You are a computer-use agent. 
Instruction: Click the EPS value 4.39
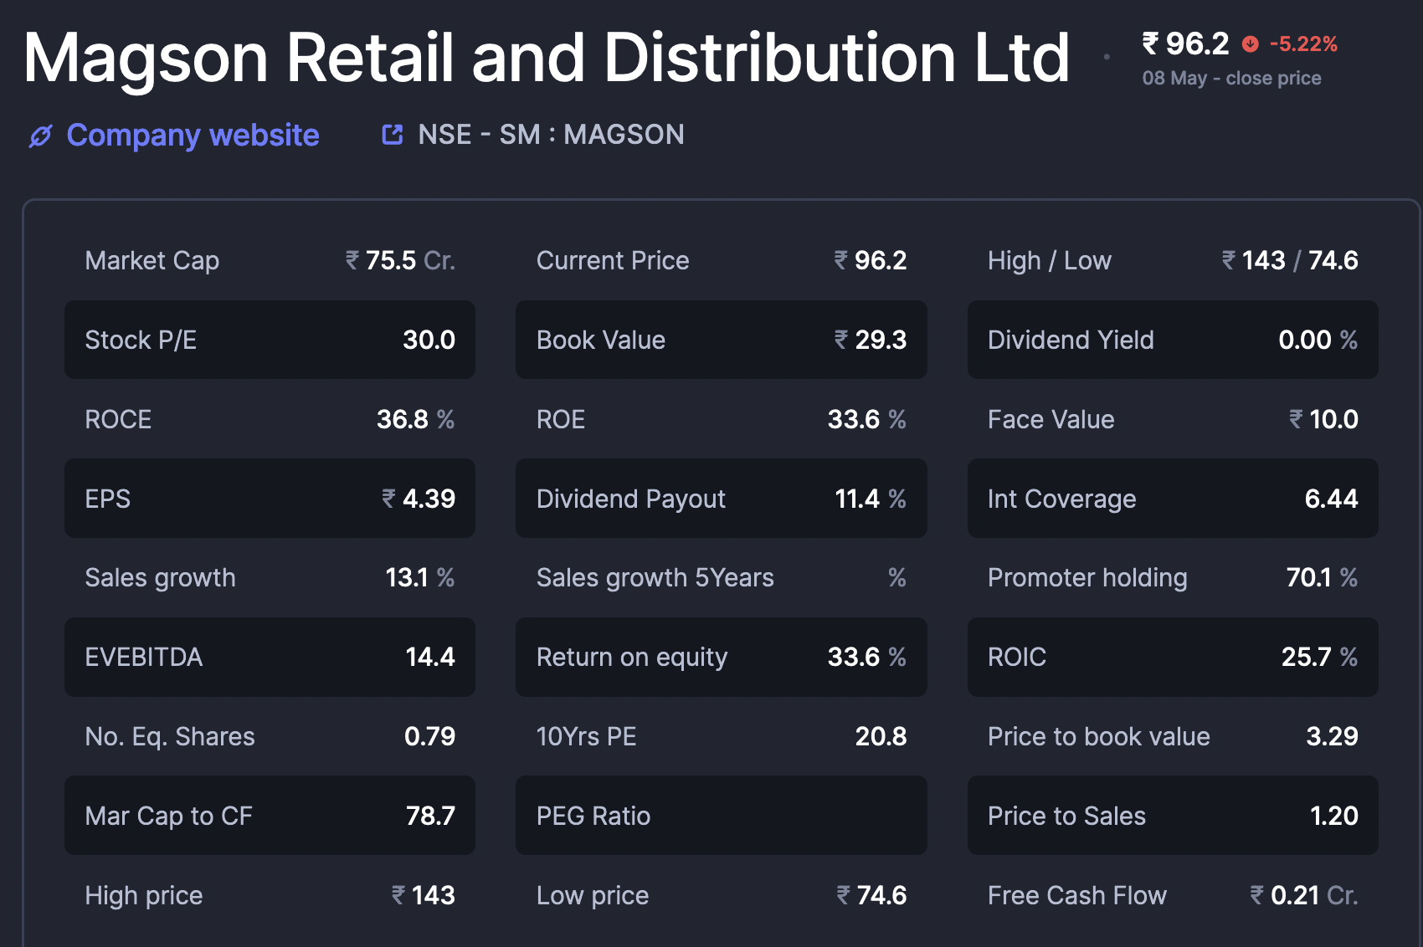(419, 499)
